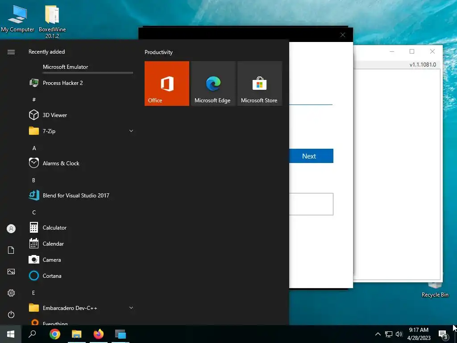Launch the Microsoft Edge tile
This screenshot has width=457, height=343.
pos(213,84)
